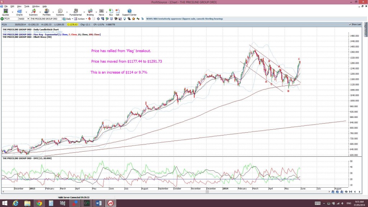368x207 pixels.
Task: Open the Systems toolbar button
Action: pyautogui.click(x=60, y=12)
